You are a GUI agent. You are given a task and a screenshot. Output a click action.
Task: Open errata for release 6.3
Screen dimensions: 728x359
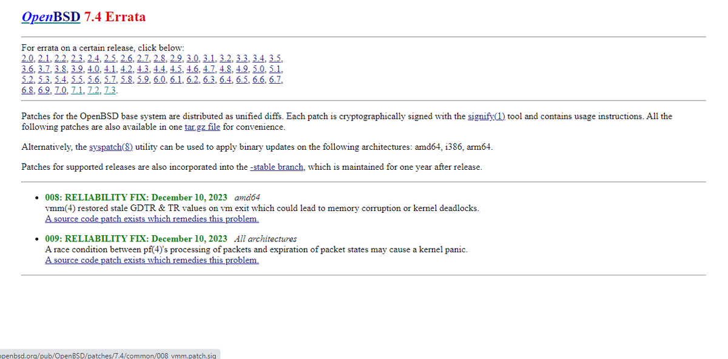209,81
